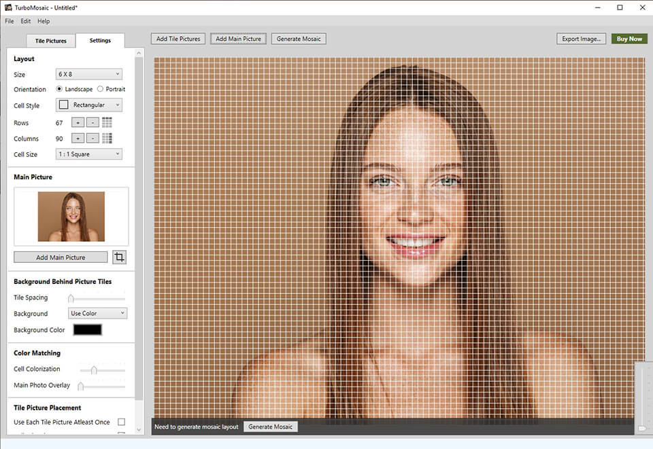The image size is (653, 449).
Task: Decrease columns with the minus button
Action: click(93, 139)
